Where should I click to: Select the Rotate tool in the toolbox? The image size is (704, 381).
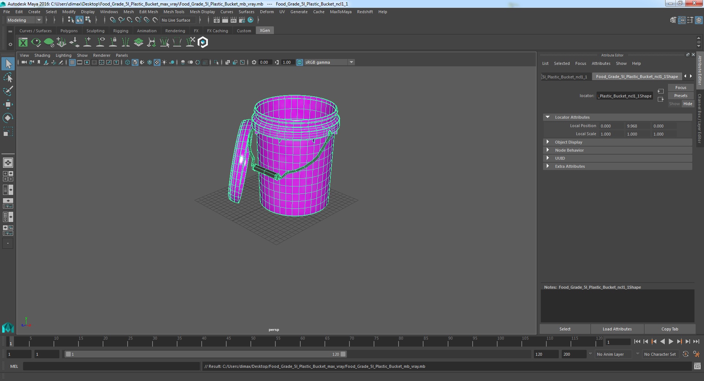[x=8, y=118]
